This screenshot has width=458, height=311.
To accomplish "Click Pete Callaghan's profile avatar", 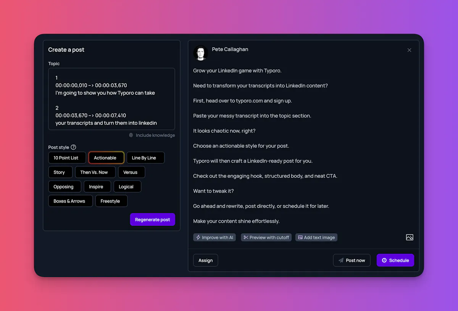I will pyautogui.click(x=200, y=53).
